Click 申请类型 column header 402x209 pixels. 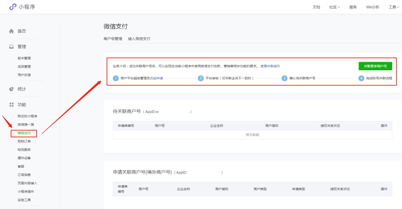coord(299,189)
